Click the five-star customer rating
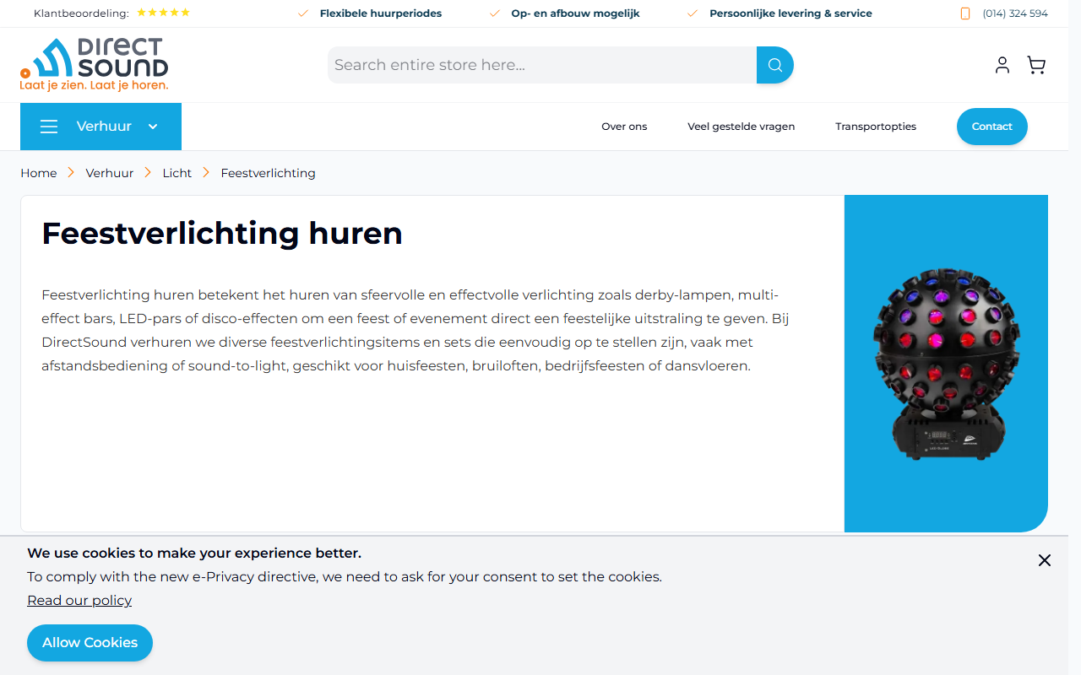The height and width of the screenshot is (675, 1081). 163,13
